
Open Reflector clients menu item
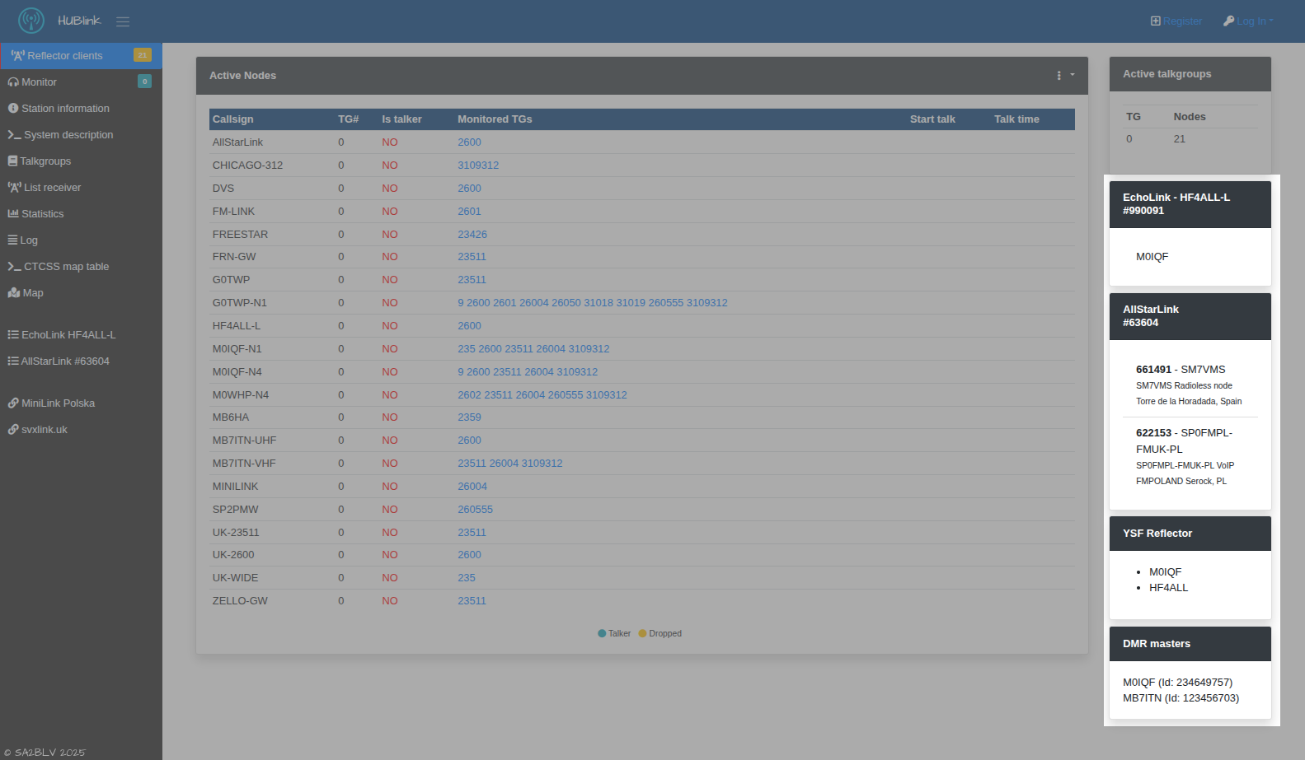[x=64, y=56]
